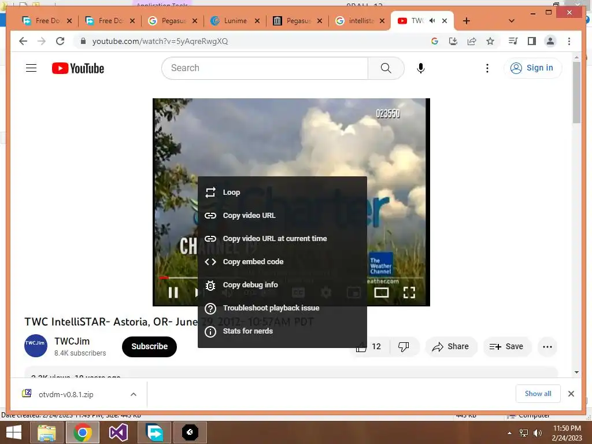
Task: Click the browser back arrow
Action: click(23, 41)
